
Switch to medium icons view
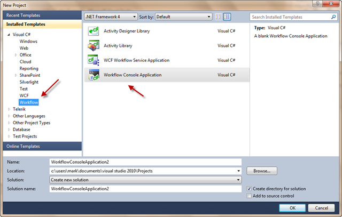click(227, 17)
